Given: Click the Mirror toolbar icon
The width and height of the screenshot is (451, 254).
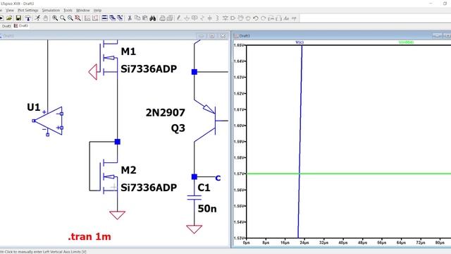Looking at the screenshot, I should 279,18.
